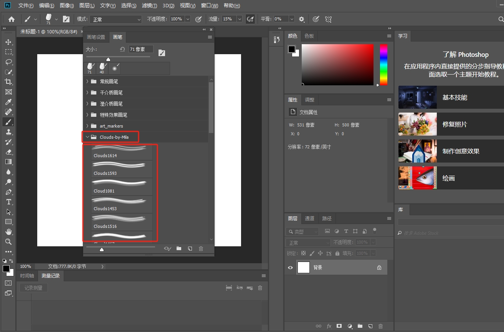Open the 修复照片 tutorial

click(x=451, y=124)
